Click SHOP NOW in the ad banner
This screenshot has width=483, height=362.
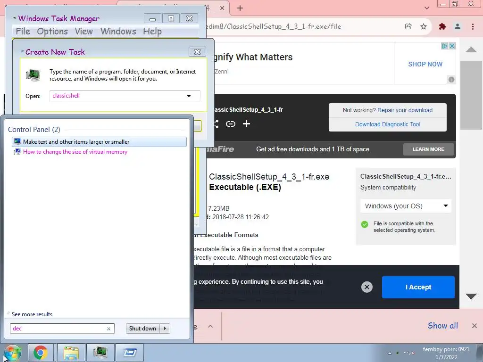425,64
